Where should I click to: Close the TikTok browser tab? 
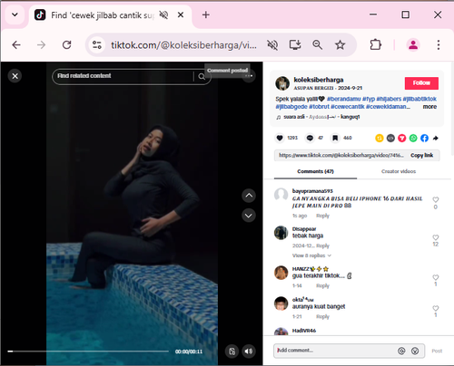click(x=181, y=14)
